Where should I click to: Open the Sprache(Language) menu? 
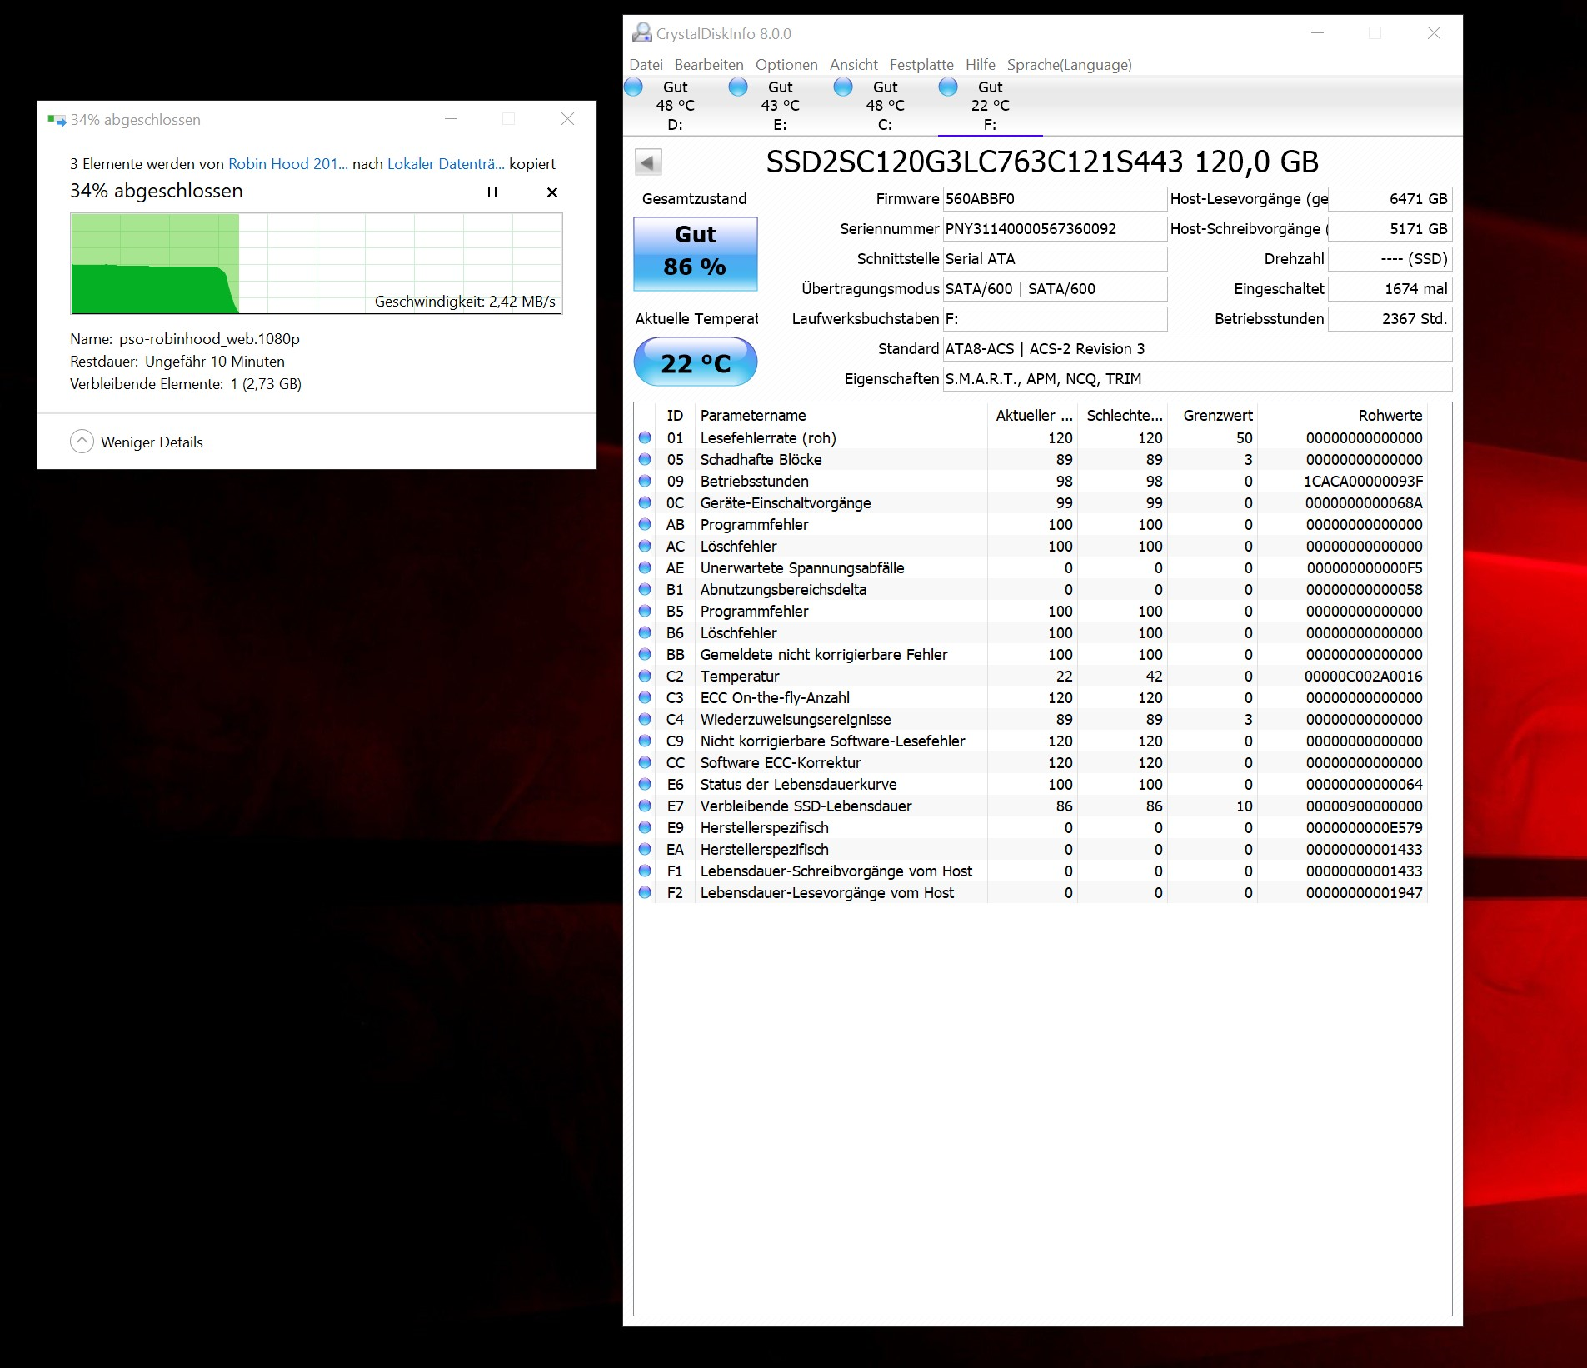pos(1069,65)
